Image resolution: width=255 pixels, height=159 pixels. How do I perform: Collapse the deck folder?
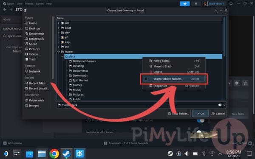click(x=62, y=56)
